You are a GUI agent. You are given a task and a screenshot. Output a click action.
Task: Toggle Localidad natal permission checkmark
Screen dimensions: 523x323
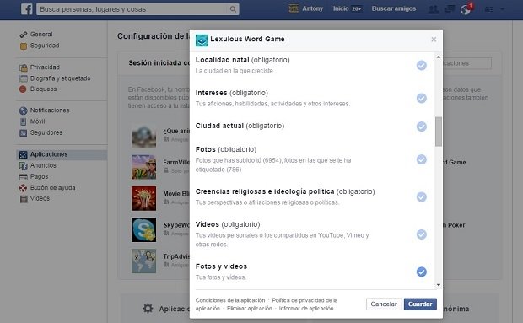tap(422, 65)
